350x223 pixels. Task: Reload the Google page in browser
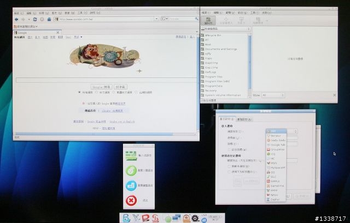point(35,20)
